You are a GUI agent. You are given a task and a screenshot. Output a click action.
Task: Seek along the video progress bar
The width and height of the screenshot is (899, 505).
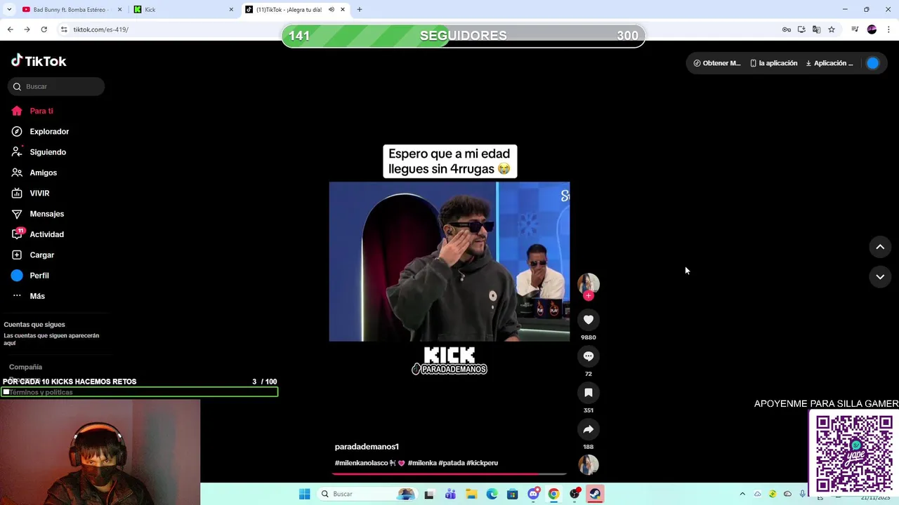[449, 475]
